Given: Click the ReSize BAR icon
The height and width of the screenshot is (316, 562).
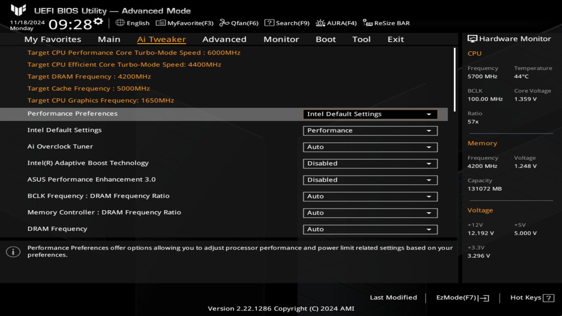Looking at the screenshot, I should click(367, 23).
